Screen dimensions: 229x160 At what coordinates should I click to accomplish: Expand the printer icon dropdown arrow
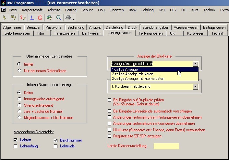click(74, 19)
